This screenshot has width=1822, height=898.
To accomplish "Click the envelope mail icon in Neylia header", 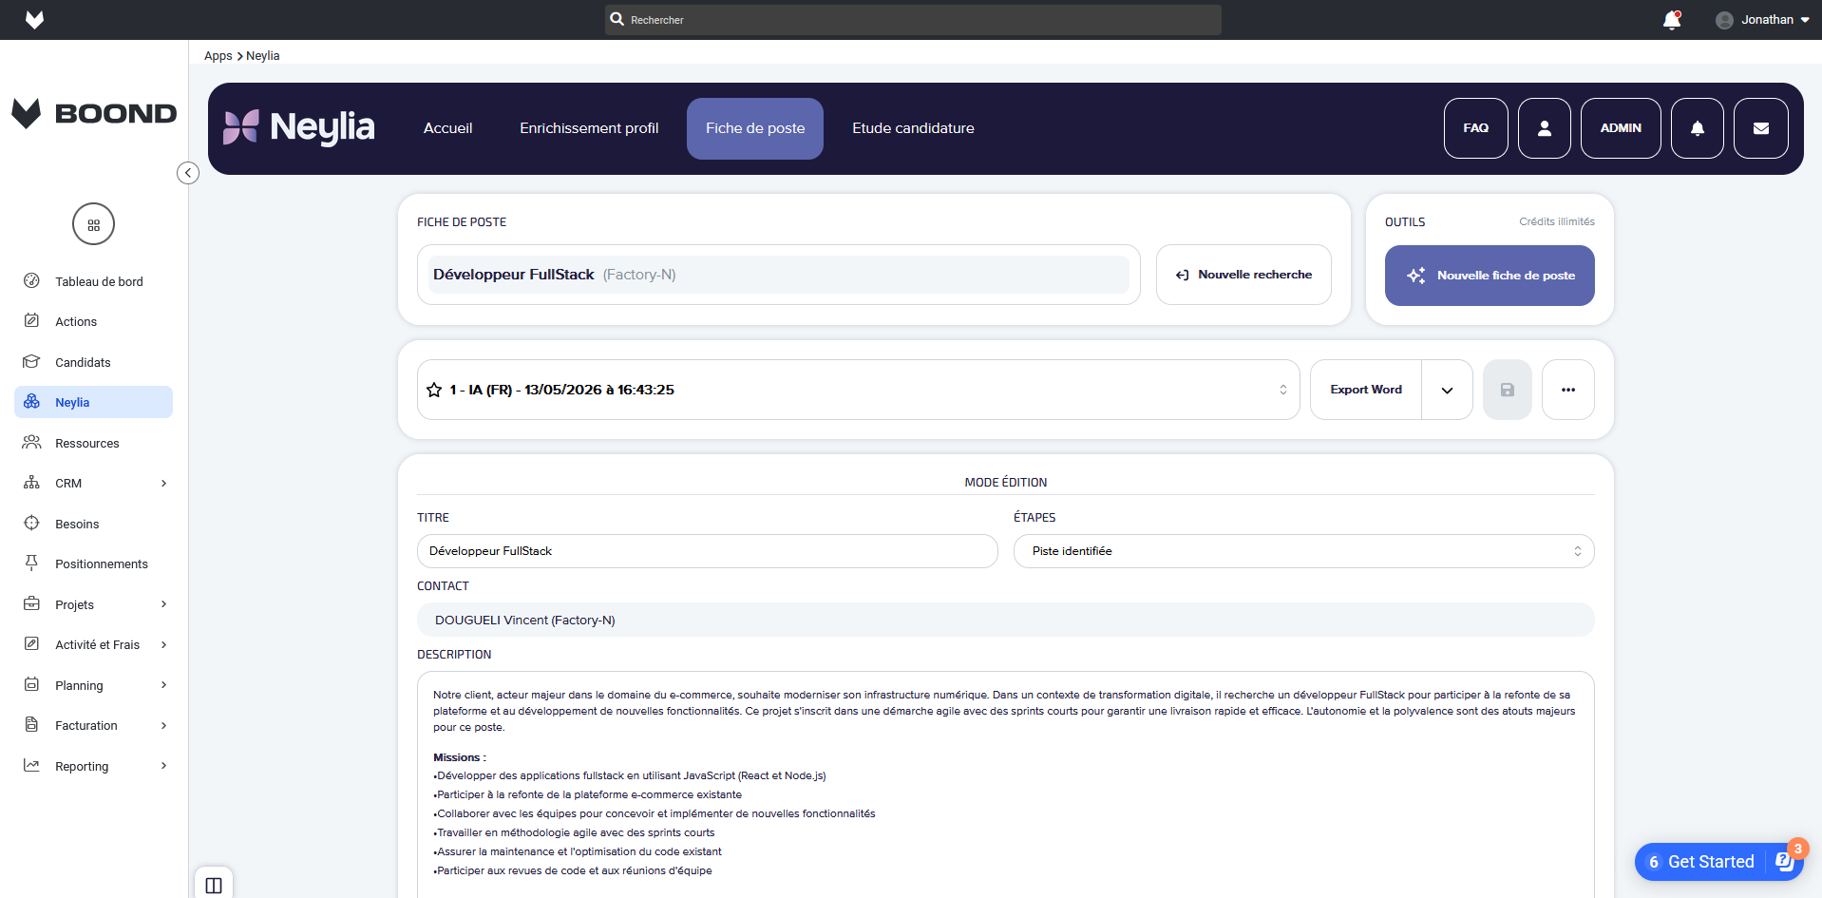I will click(x=1760, y=128).
